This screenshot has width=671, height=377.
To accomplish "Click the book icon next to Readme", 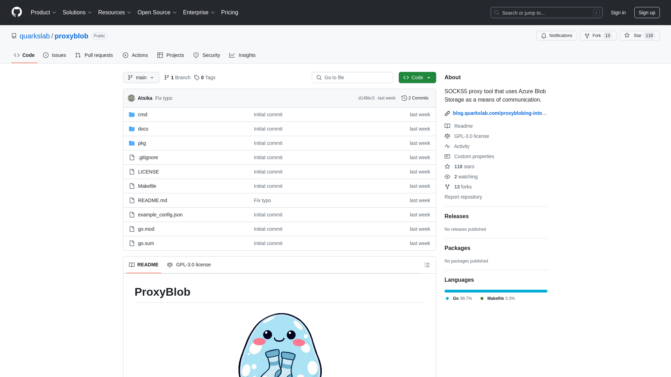I will 447,126.
